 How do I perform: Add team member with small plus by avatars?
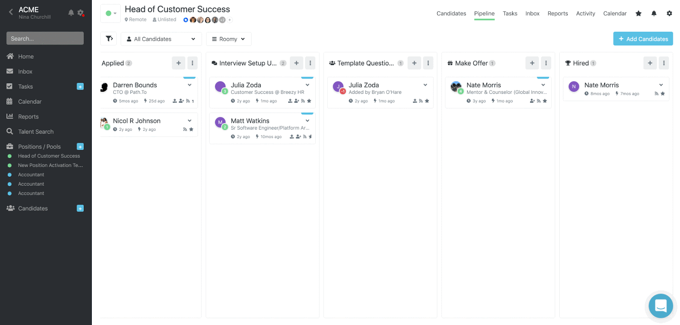point(229,20)
